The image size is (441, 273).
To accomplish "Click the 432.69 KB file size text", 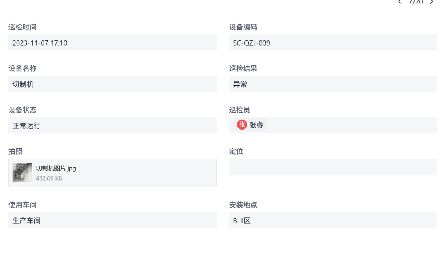I will click(x=49, y=178).
